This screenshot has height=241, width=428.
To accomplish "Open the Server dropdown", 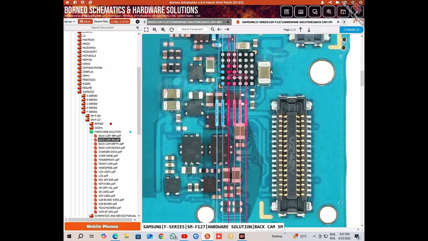I will click(x=70, y=22).
